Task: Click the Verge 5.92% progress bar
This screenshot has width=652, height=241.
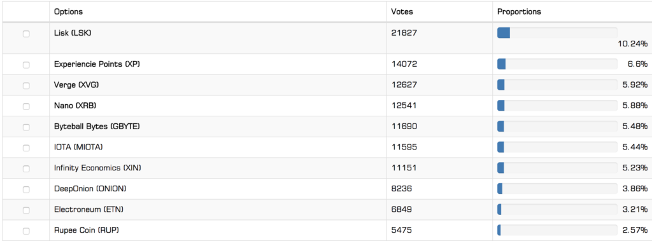Action: [x=557, y=85]
